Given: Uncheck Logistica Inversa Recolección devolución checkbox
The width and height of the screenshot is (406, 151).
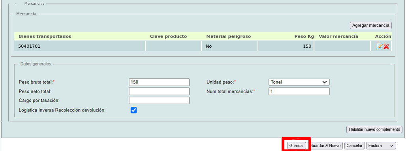Looking at the screenshot, I should point(133,110).
